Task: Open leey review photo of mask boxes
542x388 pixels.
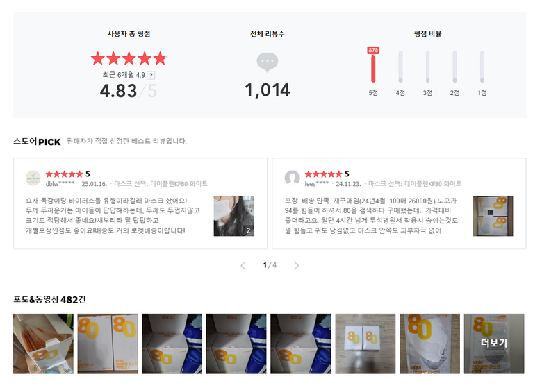Action: pyautogui.click(x=493, y=216)
